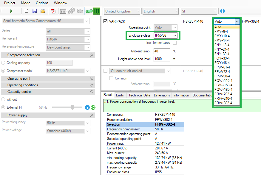Viewport: 261px width, 175px height.
Task: Switch to the Limits tab
Action: (x=120, y=95)
